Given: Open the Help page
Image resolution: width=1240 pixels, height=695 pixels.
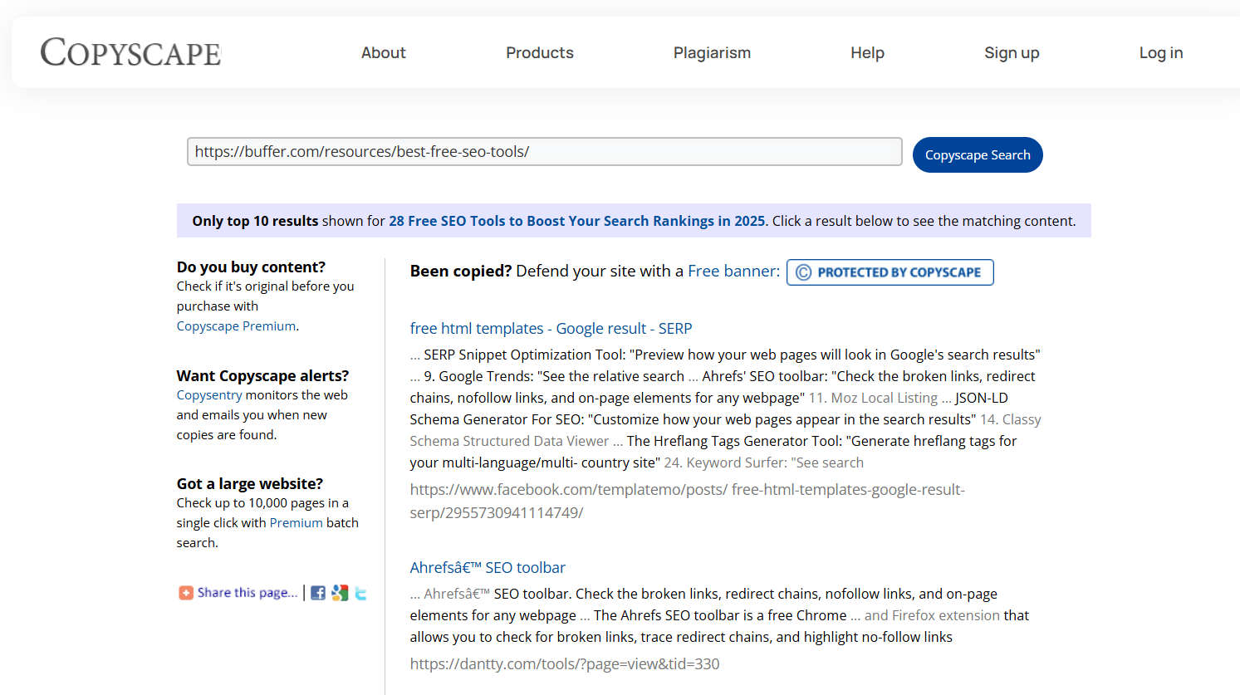Looking at the screenshot, I should point(867,52).
